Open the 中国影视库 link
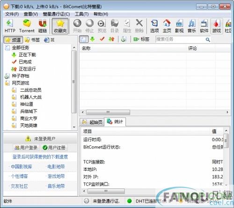The height and width of the screenshot is (208, 234). click(22, 167)
